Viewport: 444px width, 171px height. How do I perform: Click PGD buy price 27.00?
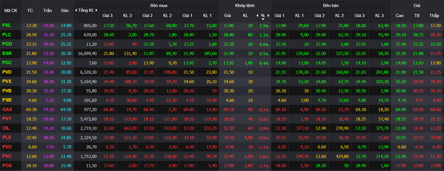point(109,44)
